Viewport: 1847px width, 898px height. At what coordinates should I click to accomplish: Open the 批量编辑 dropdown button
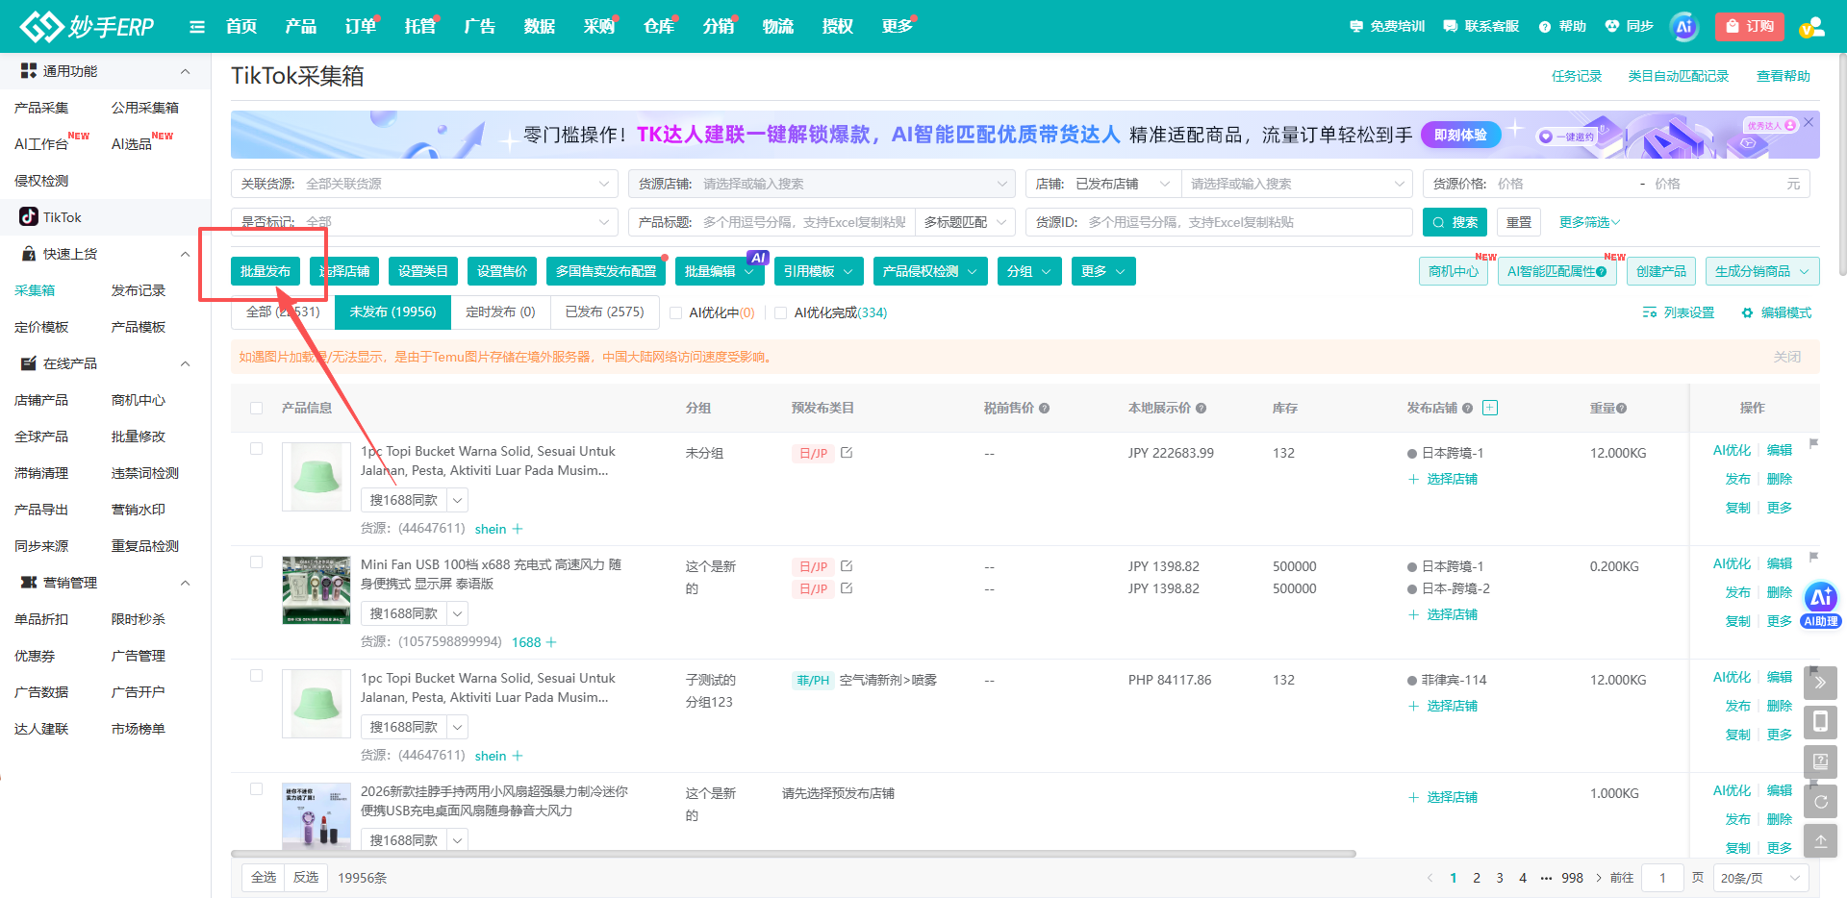click(x=720, y=271)
